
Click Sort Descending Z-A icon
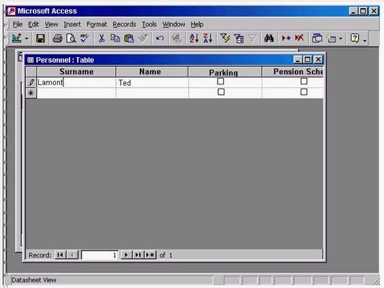[x=207, y=38]
